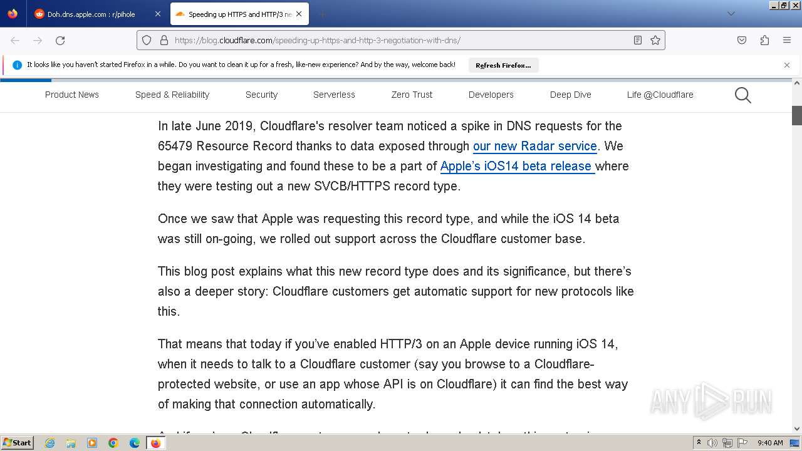802x451 pixels.
Task: Select the Firefox taskbar button
Action: click(x=156, y=443)
